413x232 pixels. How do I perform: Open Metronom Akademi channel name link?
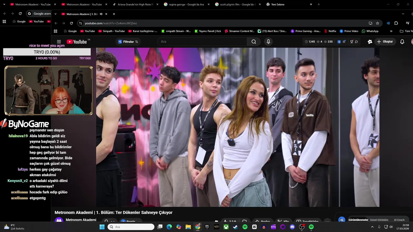(x=81, y=220)
